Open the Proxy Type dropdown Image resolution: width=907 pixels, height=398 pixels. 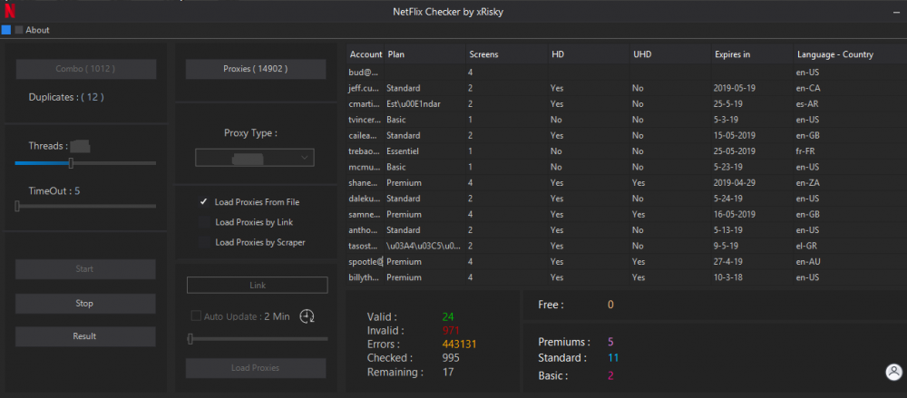(x=255, y=158)
